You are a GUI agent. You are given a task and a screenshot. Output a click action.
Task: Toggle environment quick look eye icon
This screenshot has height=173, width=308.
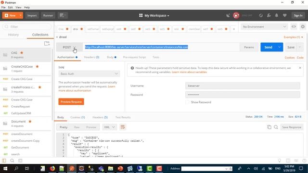[x=294, y=26]
